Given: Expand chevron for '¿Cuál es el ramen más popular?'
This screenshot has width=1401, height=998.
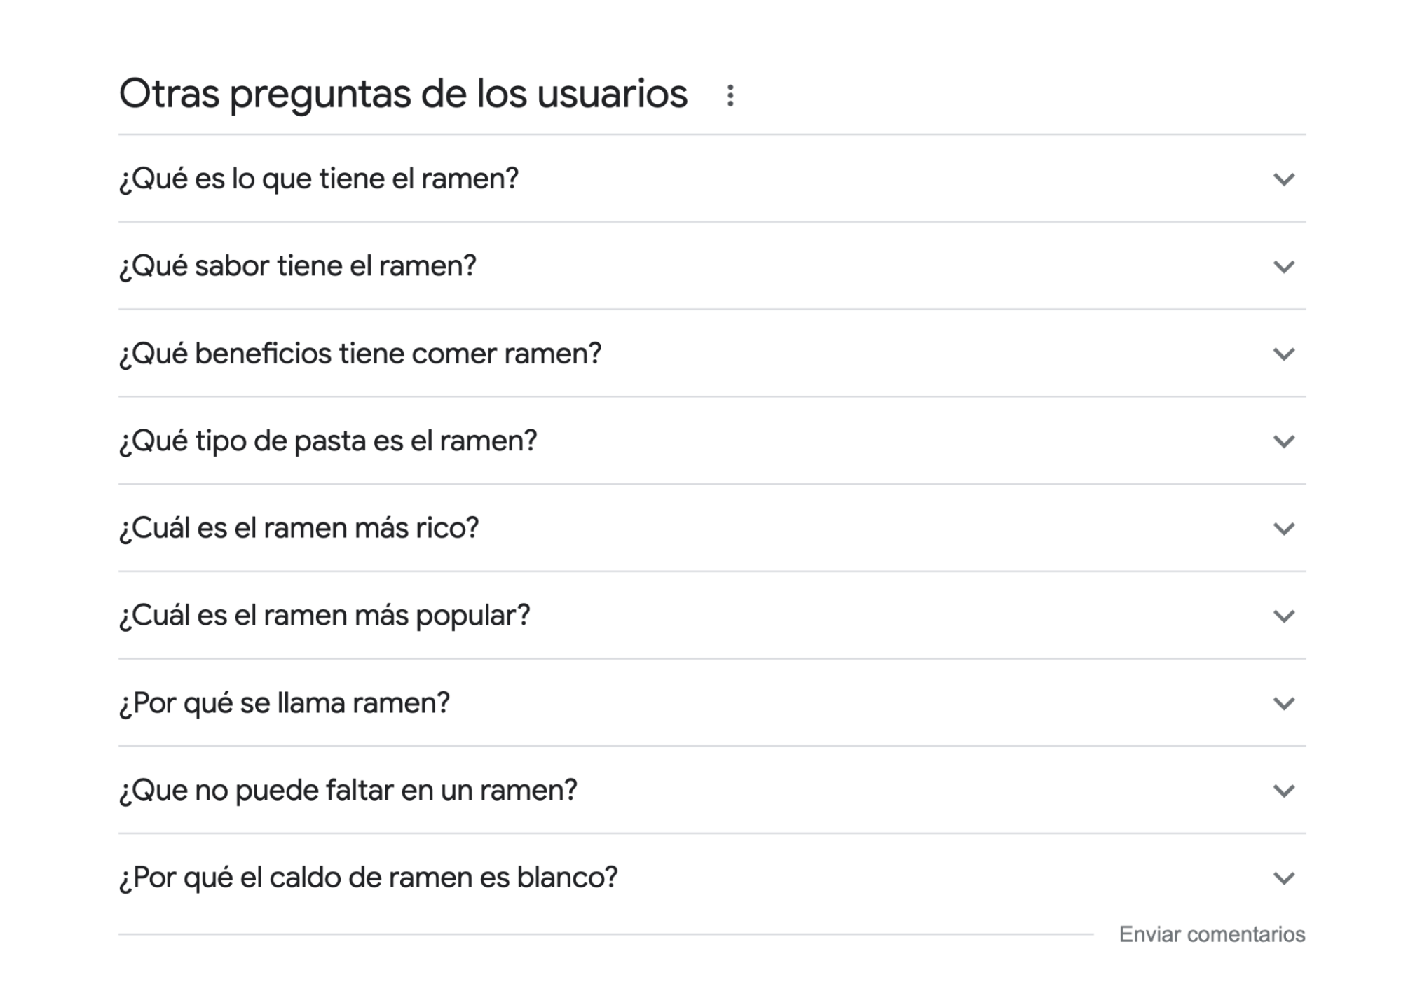Looking at the screenshot, I should tap(1283, 616).
